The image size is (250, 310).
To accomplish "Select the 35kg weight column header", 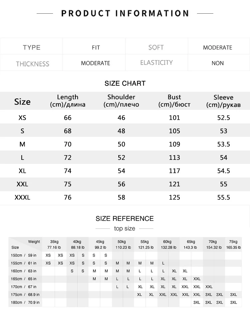I will point(54,245).
